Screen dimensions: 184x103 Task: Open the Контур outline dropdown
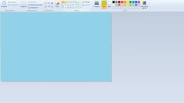87,2
